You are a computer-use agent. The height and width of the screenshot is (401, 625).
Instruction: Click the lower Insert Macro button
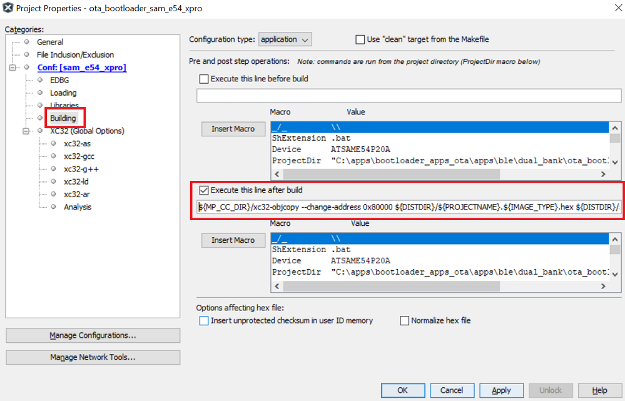[233, 240]
